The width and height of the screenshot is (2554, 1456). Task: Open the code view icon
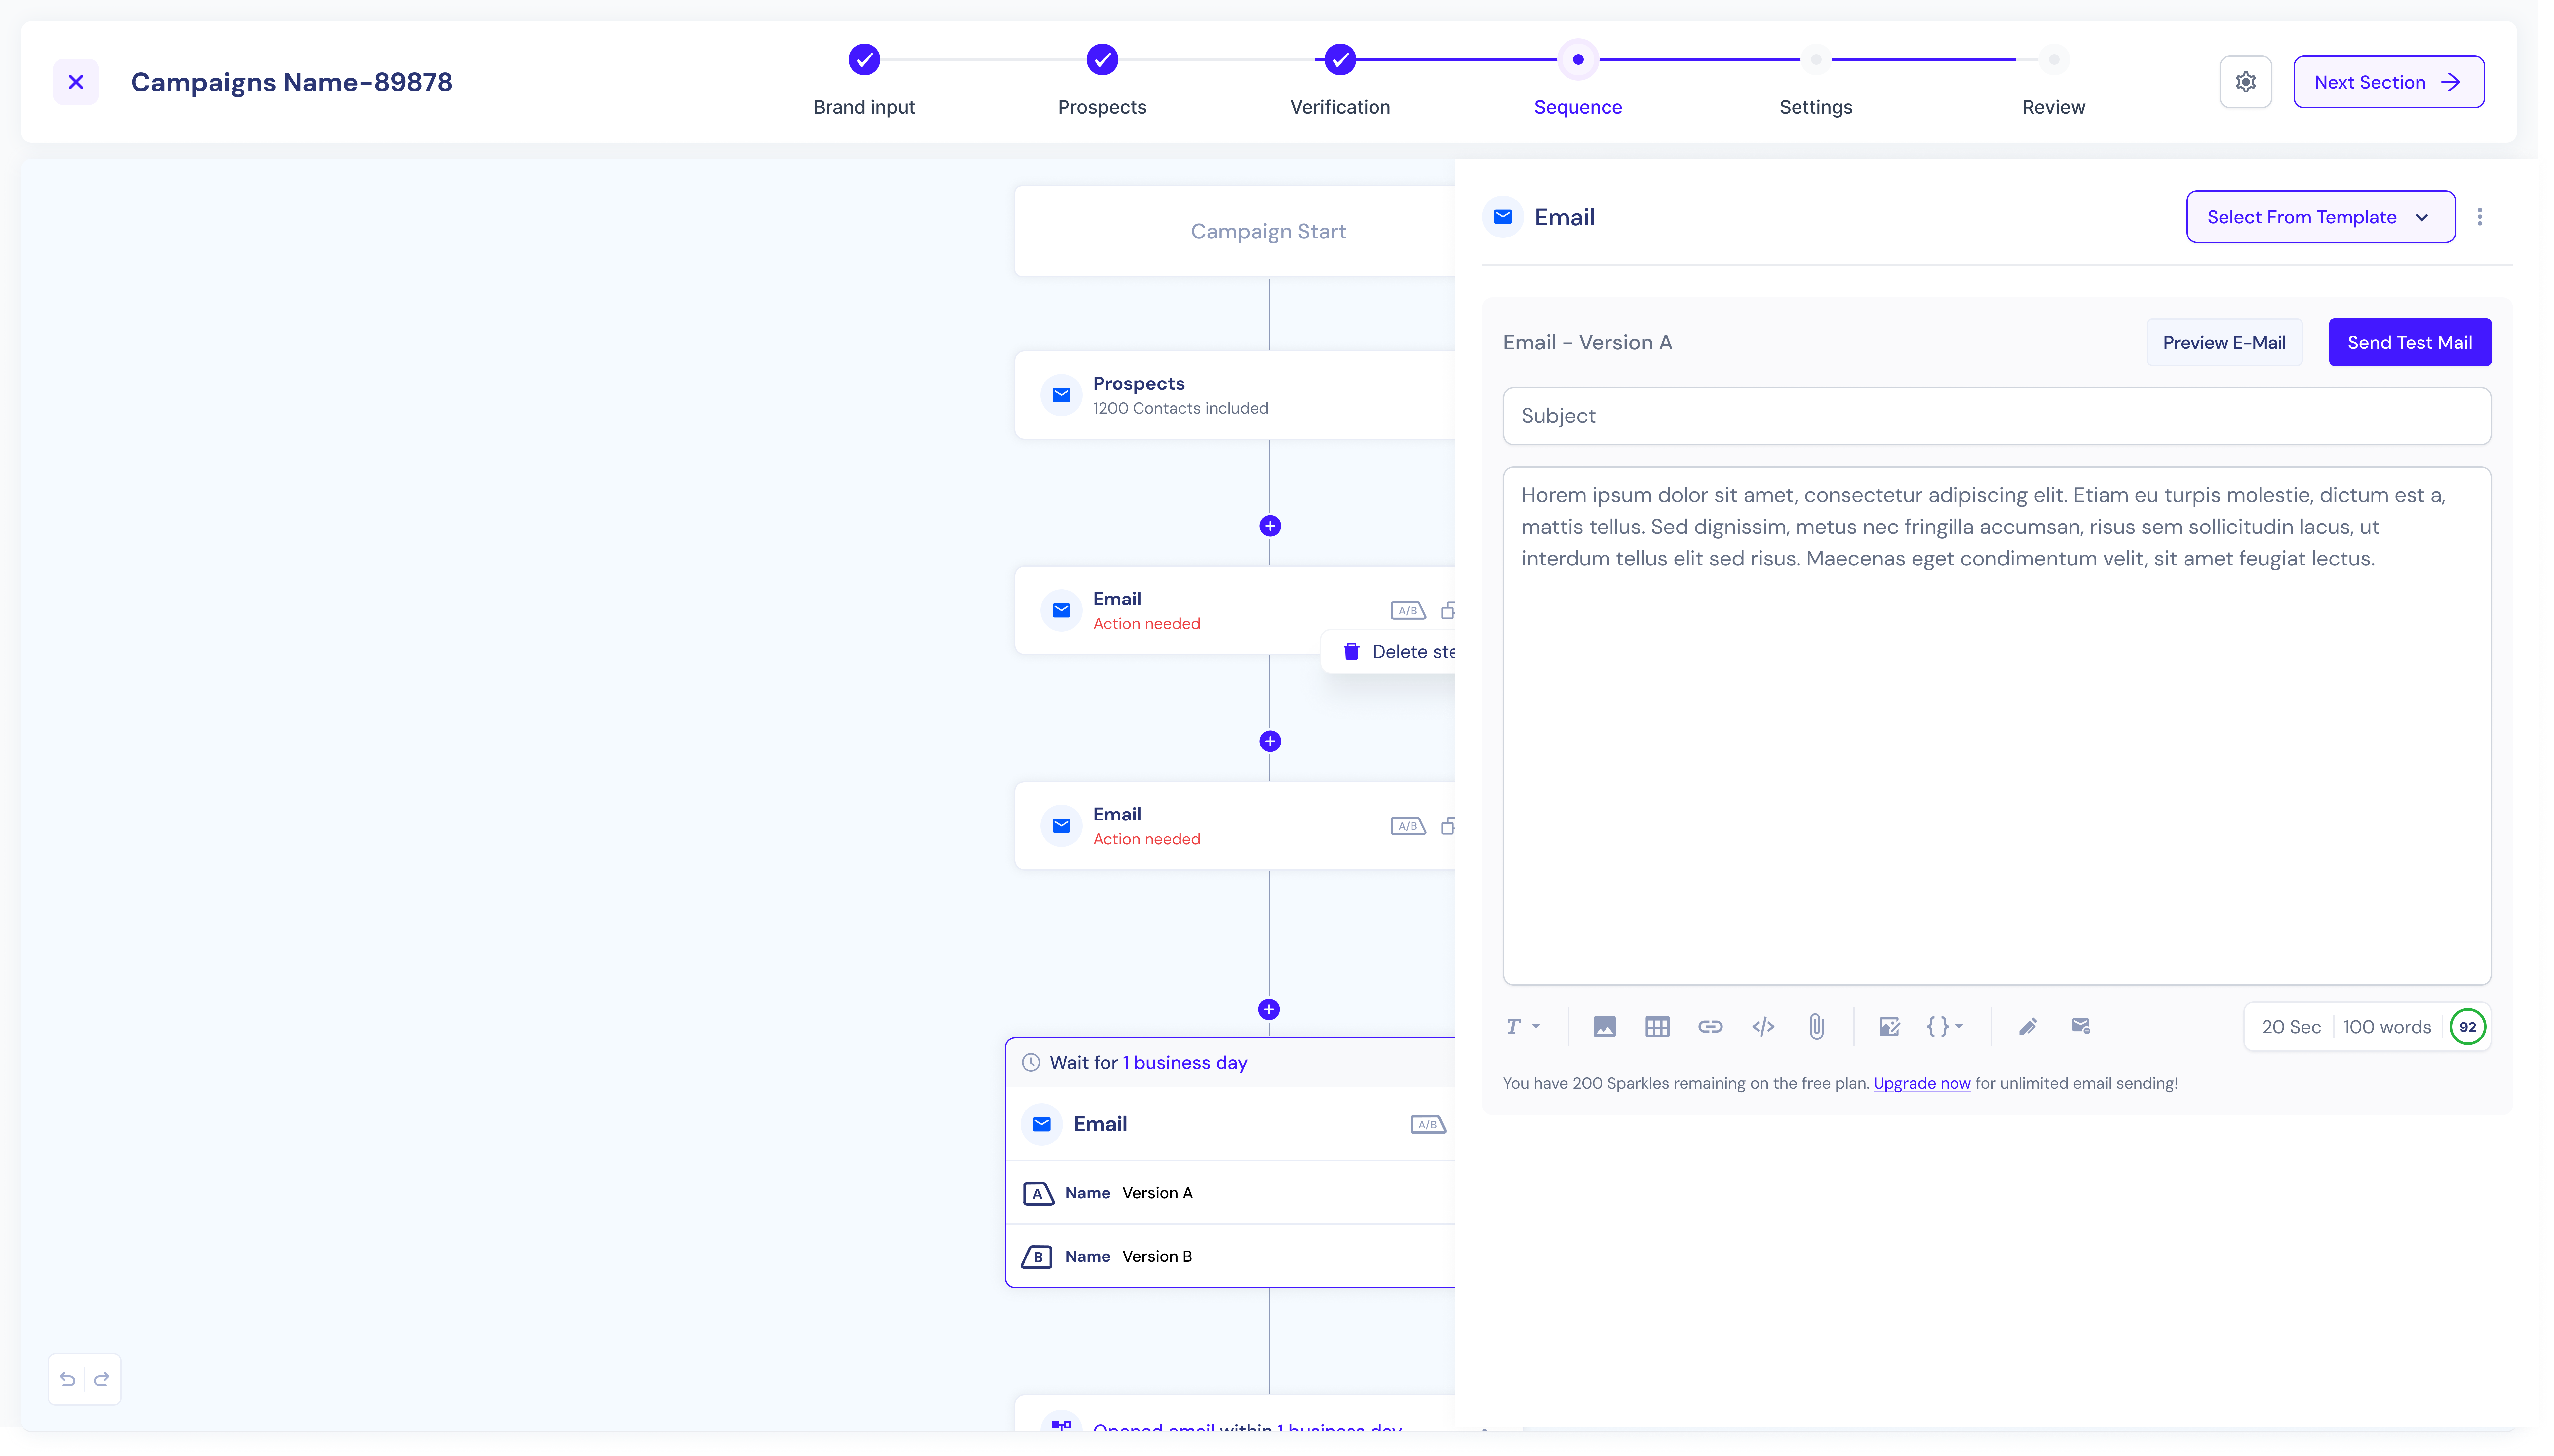point(1763,1027)
